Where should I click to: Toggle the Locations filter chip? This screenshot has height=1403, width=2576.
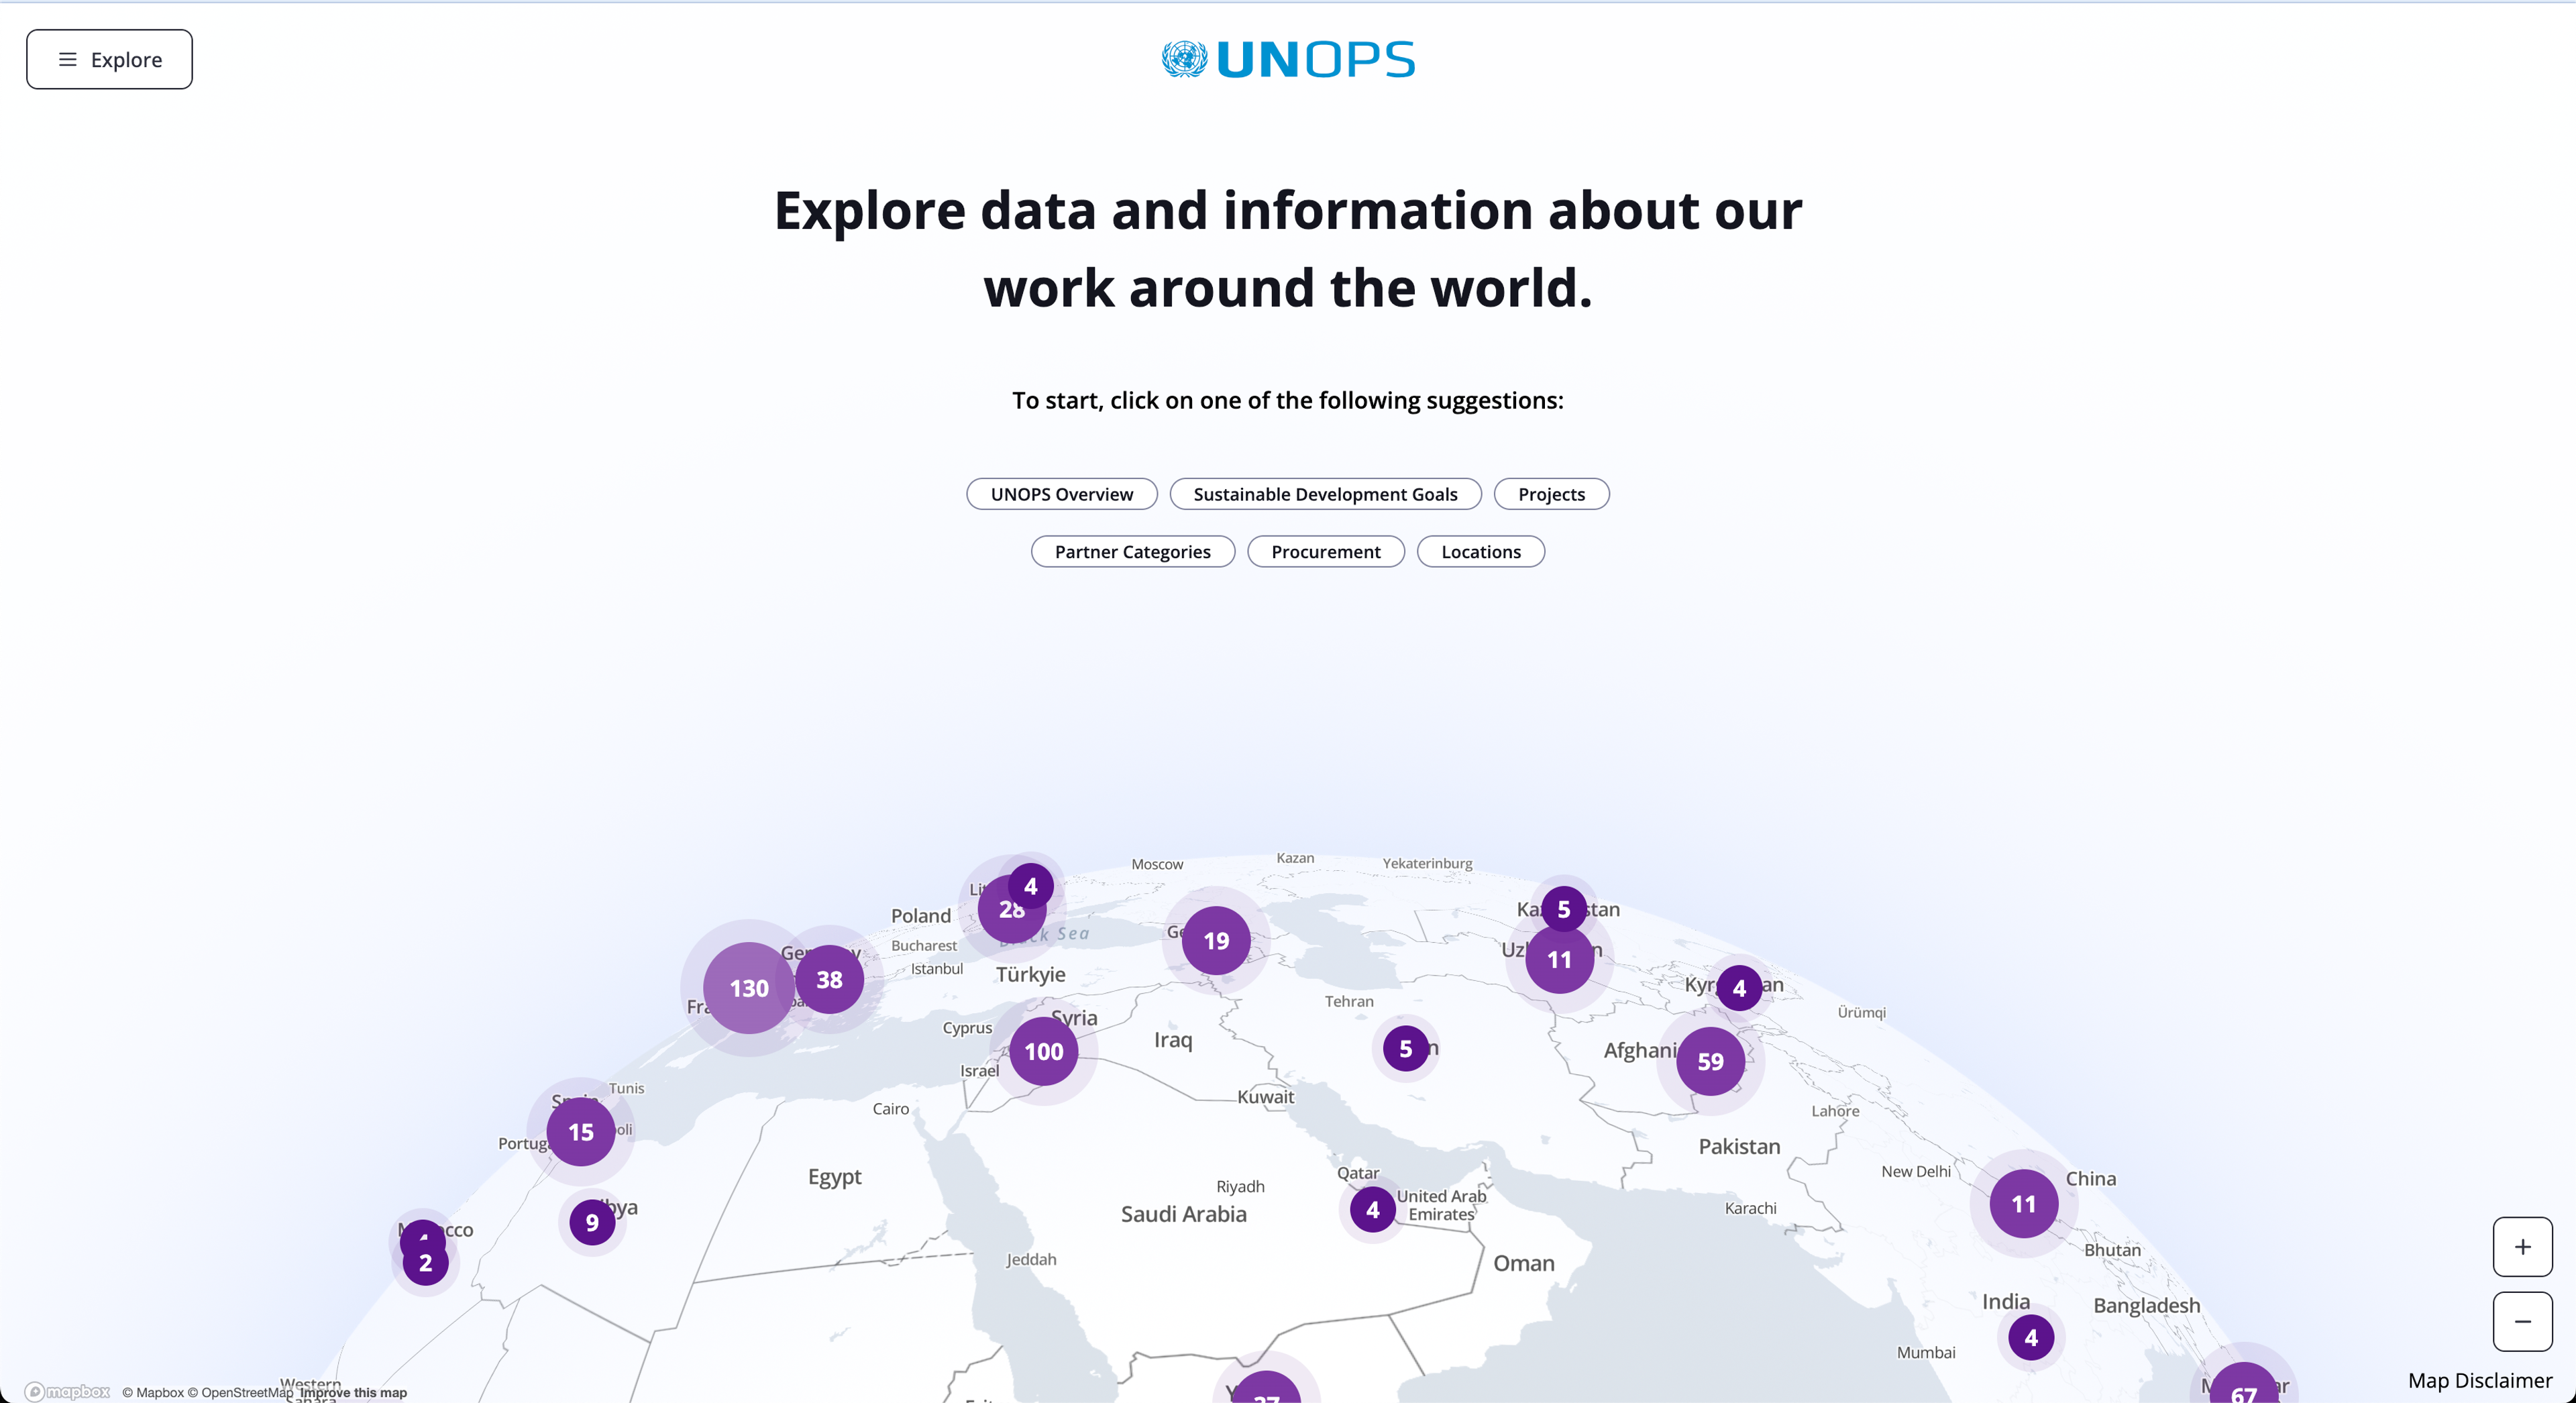point(1481,551)
